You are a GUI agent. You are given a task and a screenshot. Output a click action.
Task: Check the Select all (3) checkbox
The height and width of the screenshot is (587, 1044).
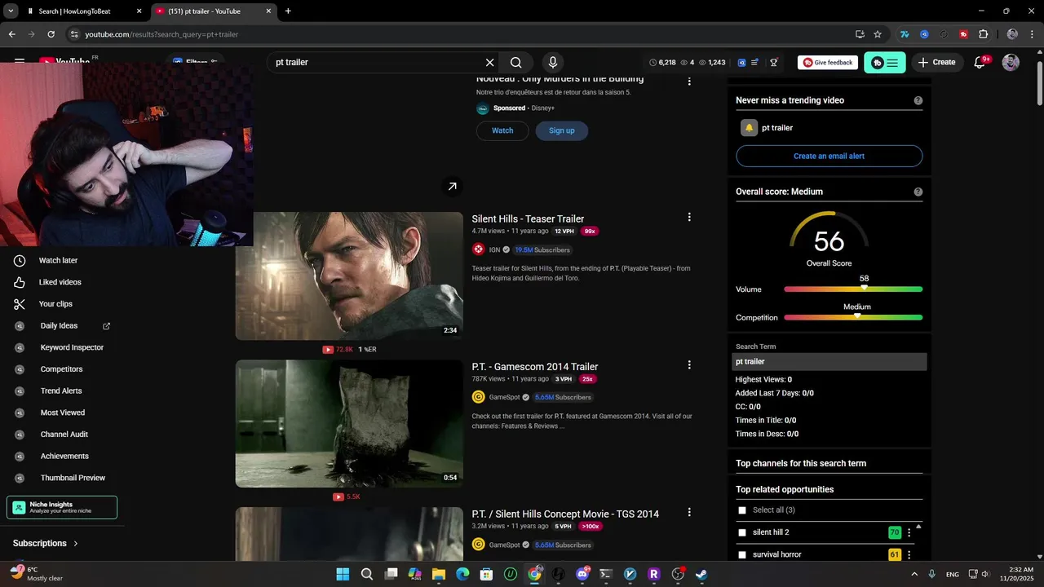(x=742, y=510)
